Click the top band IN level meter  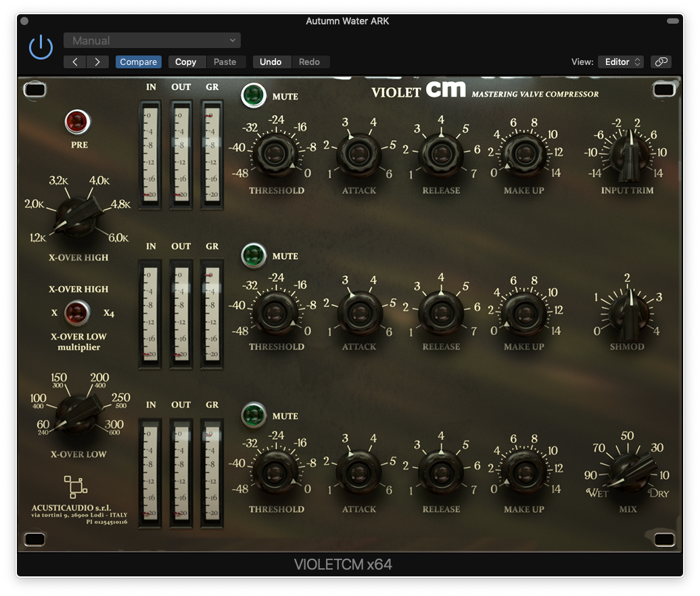pos(150,154)
